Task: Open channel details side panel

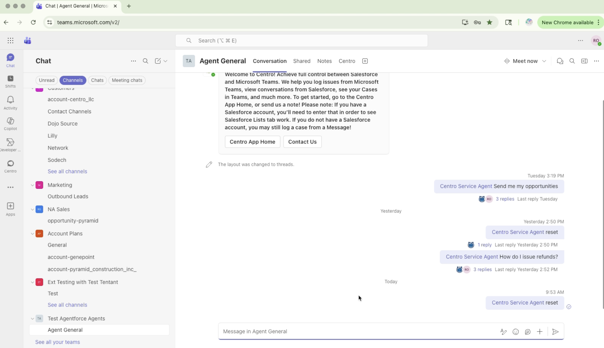Action: (x=584, y=61)
